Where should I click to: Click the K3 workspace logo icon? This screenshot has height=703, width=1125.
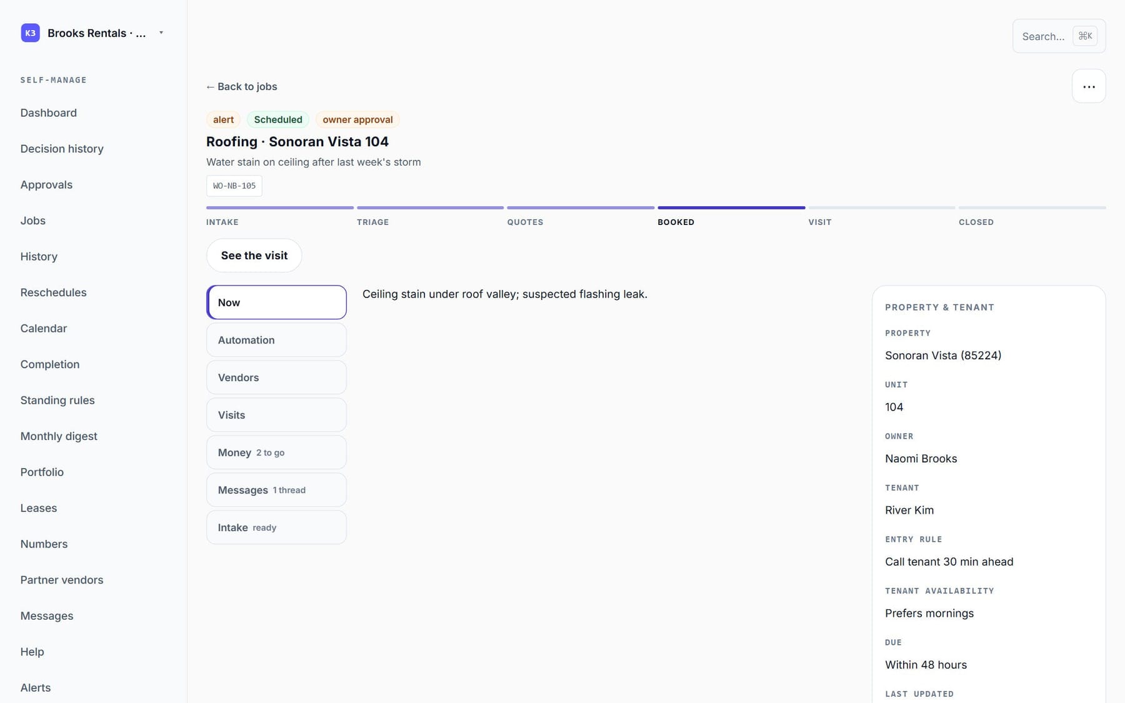(x=30, y=33)
